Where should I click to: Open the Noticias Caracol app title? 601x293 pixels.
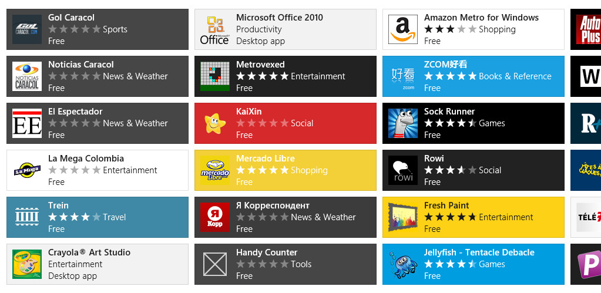(81, 65)
